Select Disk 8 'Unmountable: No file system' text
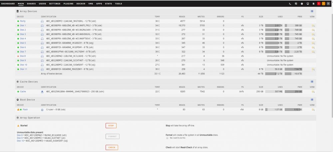This screenshot has width=333, height=152. pyautogui.click(x=280, y=56)
